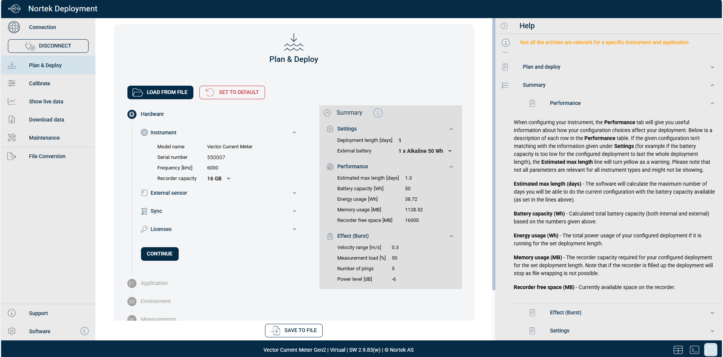
Task: Expand the External sensor section
Action: [x=294, y=193]
